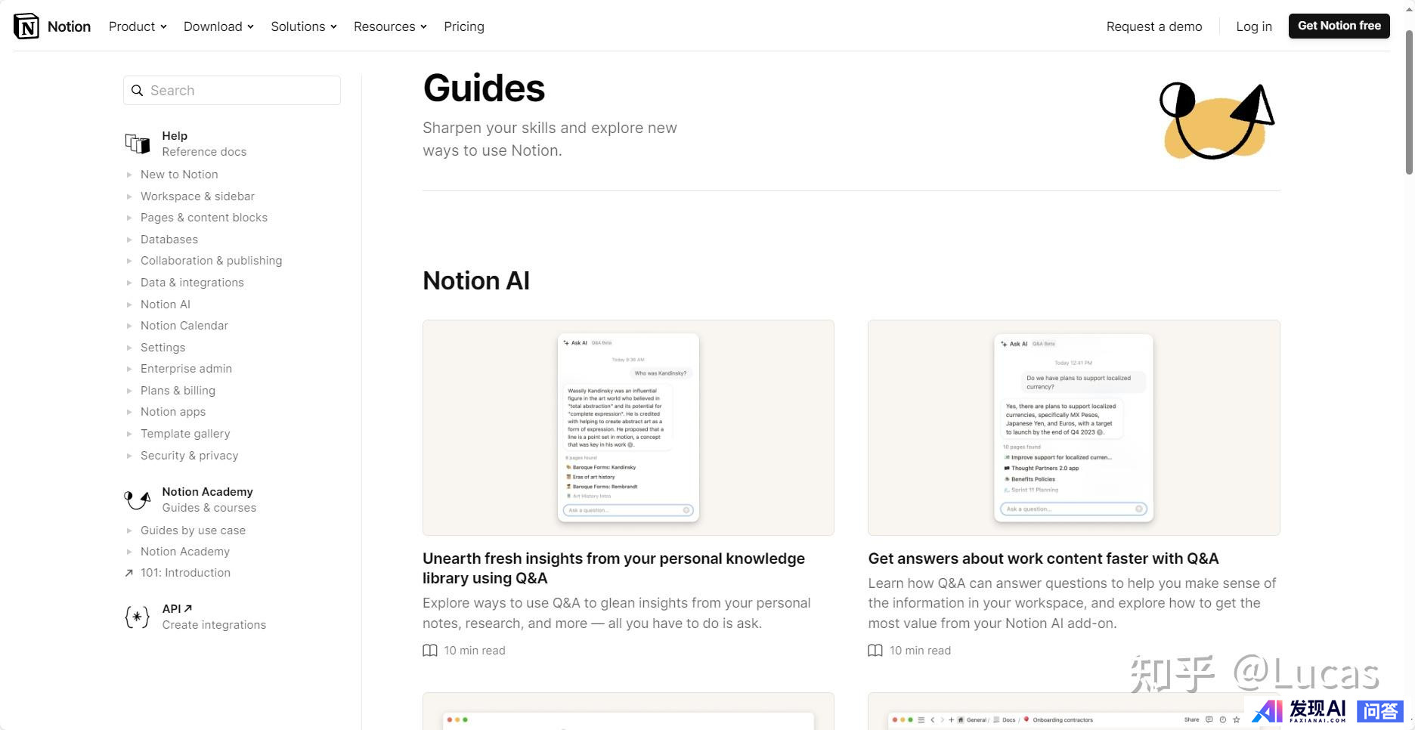This screenshot has height=730, width=1415.
Task: Expand Guides by use case section
Action: pyautogui.click(x=129, y=530)
